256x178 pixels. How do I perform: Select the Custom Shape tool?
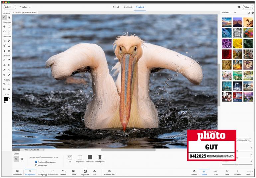pos(9,70)
